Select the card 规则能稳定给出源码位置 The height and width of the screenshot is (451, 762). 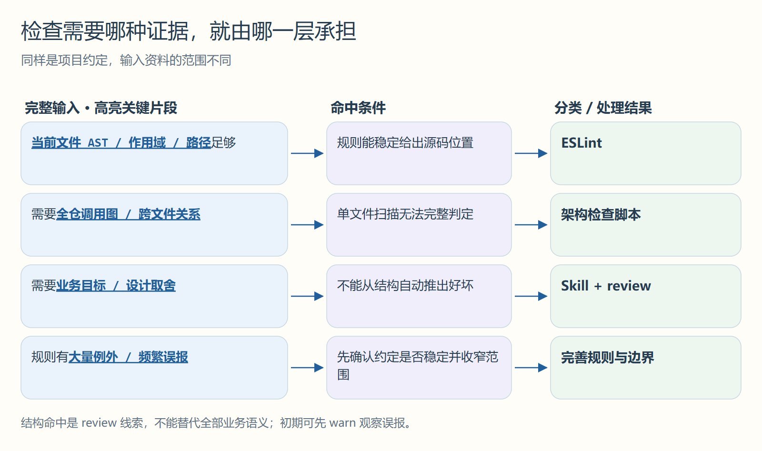419,153
